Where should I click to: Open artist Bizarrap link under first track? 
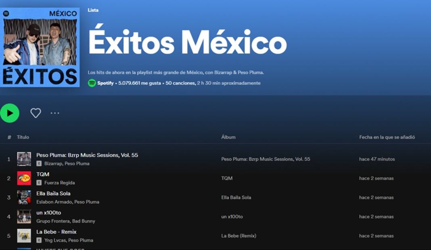click(x=53, y=164)
